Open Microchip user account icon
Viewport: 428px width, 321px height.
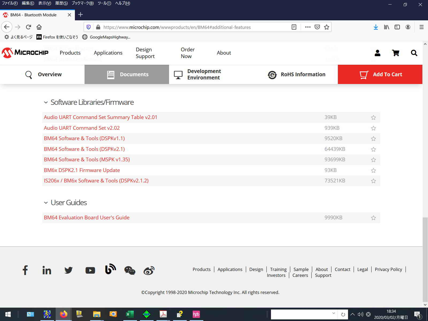[377, 53]
